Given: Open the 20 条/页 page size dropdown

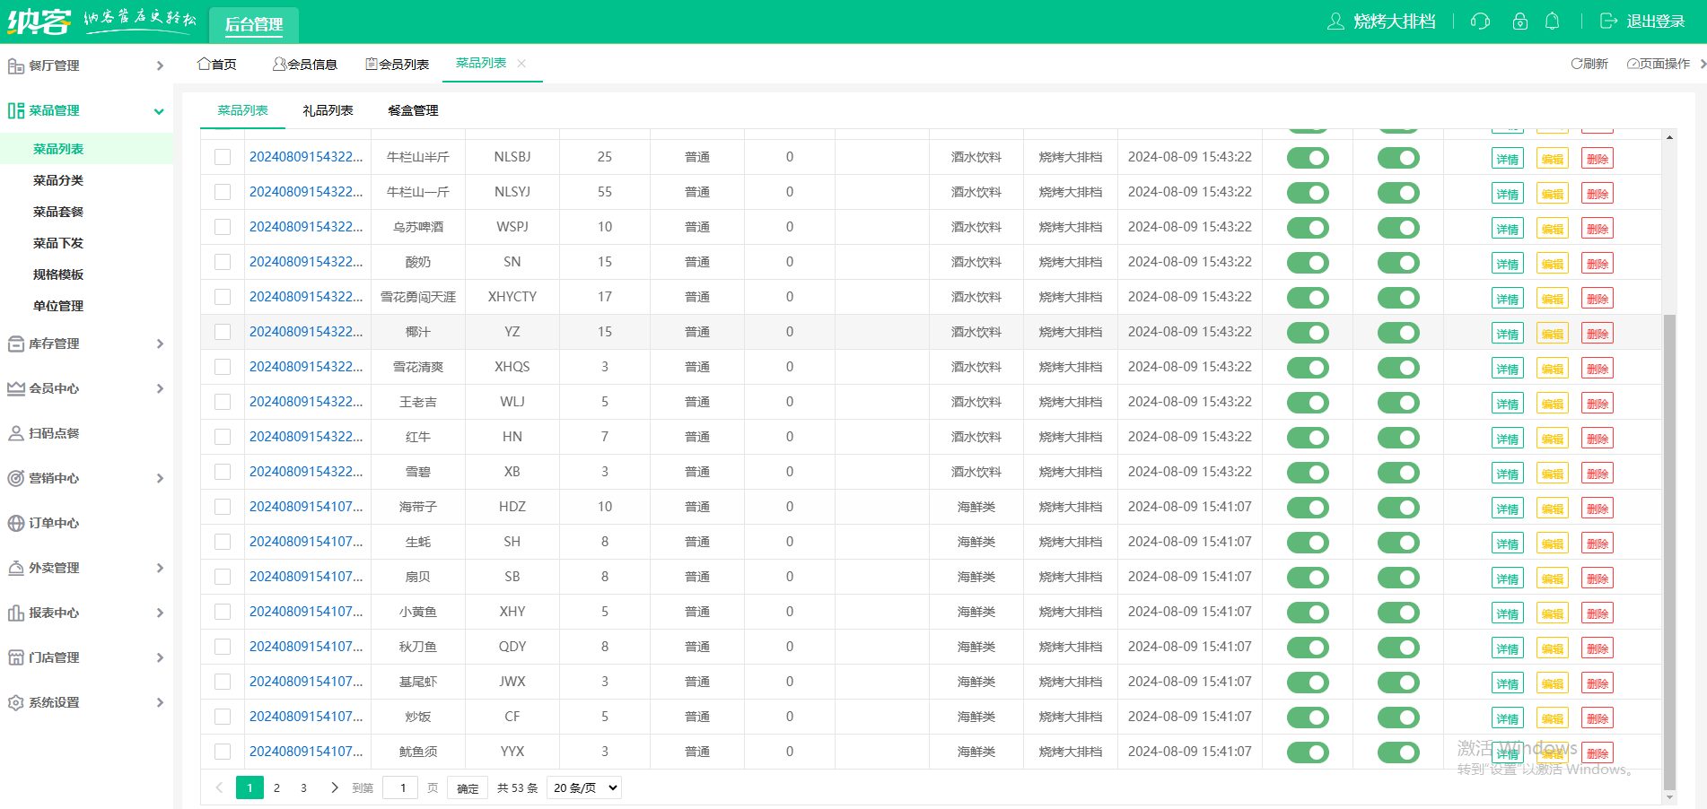Looking at the screenshot, I should click(585, 787).
